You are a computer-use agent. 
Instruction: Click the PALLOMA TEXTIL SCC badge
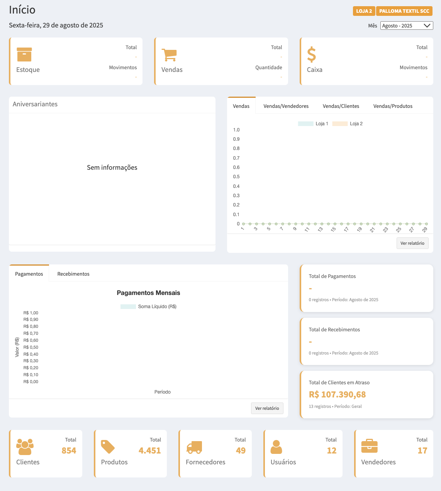point(404,11)
